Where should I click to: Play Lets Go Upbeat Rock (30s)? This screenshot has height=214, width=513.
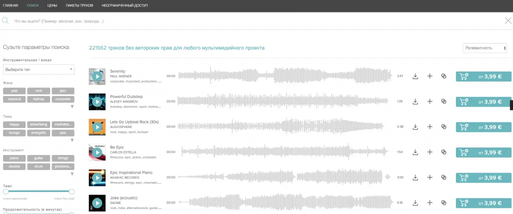(x=97, y=127)
